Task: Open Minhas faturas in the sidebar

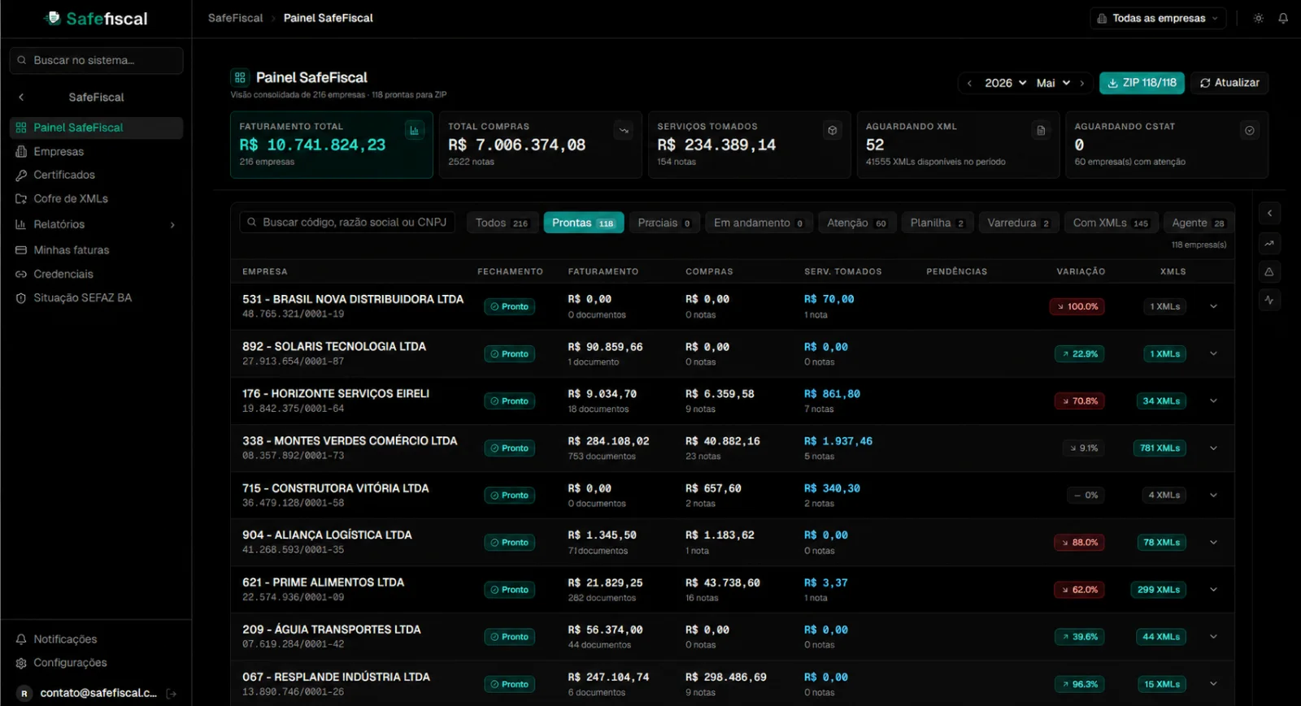Action: pos(96,250)
